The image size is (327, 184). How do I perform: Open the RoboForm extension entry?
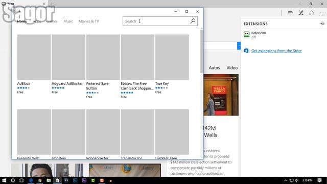(x=284, y=35)
